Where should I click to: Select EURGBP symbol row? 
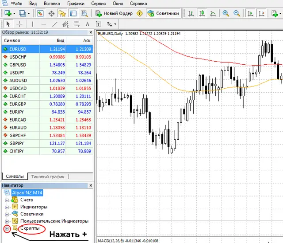coord(47,104)
